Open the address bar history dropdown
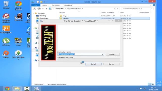Screen dimensions: 162x91 114,9
